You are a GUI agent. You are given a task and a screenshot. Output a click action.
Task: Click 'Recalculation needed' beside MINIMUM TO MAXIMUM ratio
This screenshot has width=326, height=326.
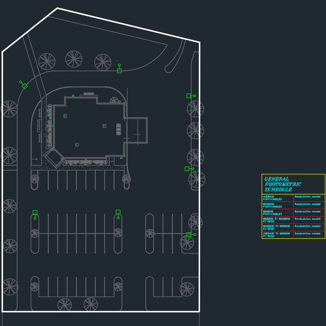point(307,219)
